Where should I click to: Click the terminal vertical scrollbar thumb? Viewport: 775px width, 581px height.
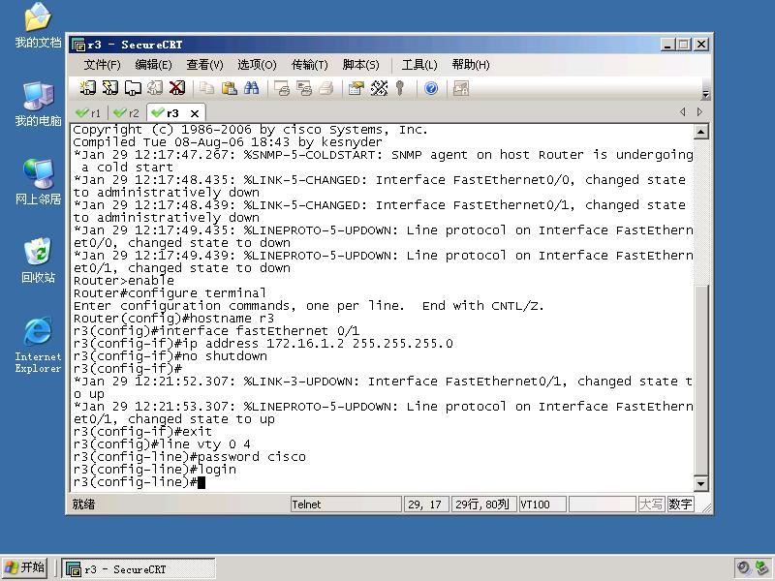click(x=700, y=380)
